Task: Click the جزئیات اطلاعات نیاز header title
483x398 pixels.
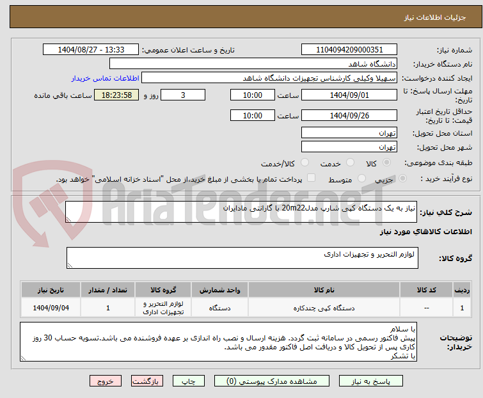Action: coord(435,17)
